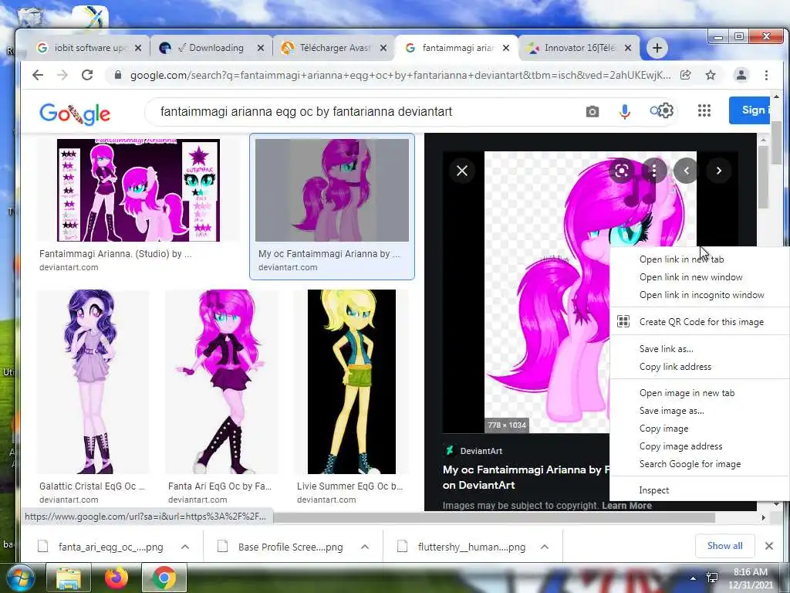790x593 pixels.
Task: Show hidden system tray icons
Action: [x=694, y=578]
